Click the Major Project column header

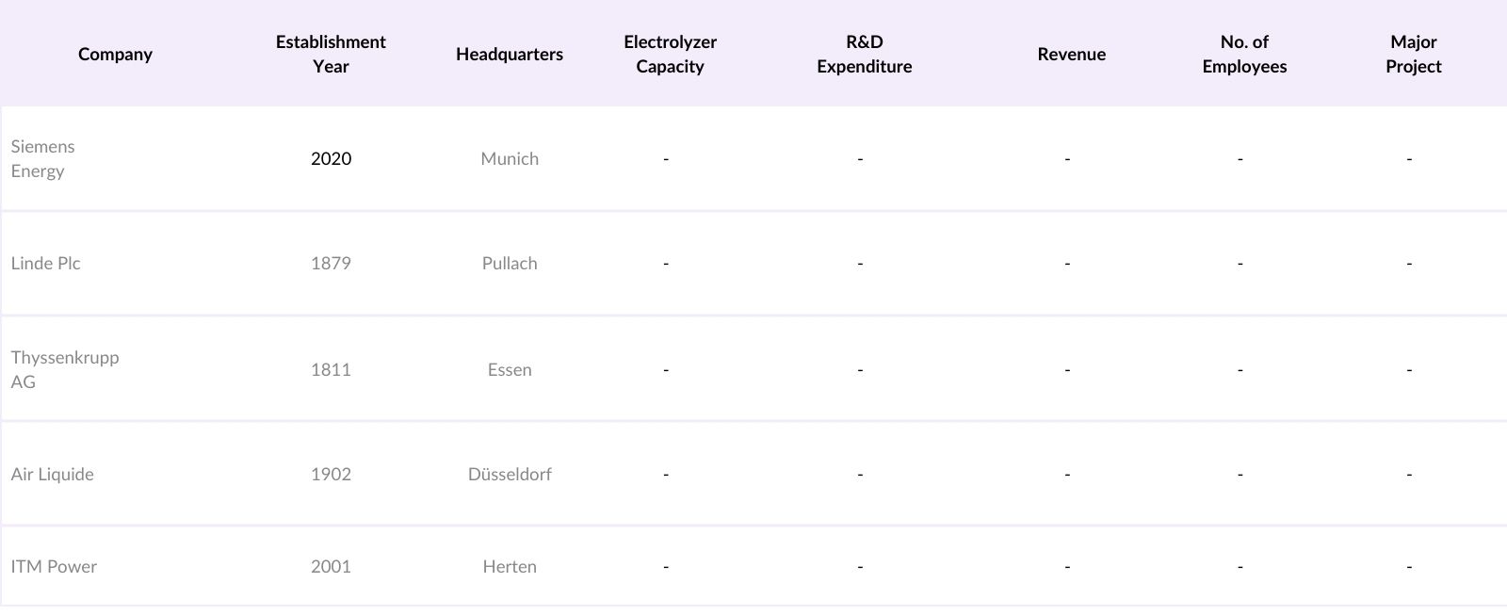(1413, 54)
